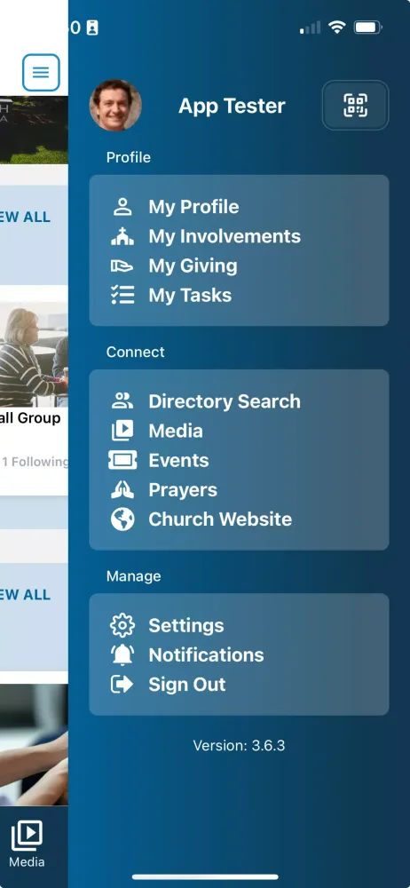Open My Profile menu item
410x888 pixels.
click(193, 207)
